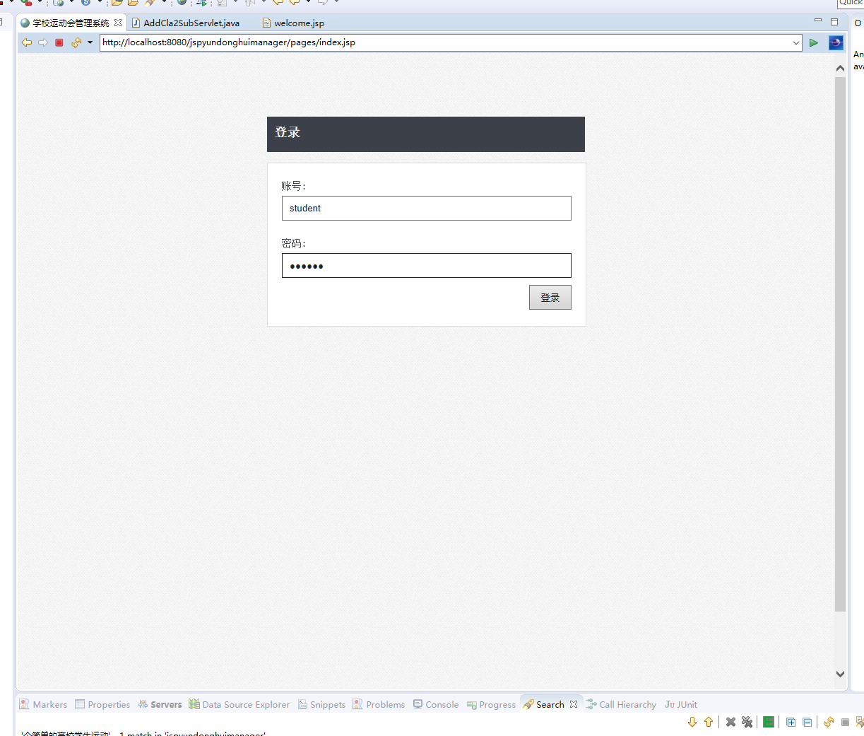Image resolution: width=864 pixels, height=736 pixels.
Task: Click the 账号 username field containing student
Action: pyautogui.click(x=427, y=208)
